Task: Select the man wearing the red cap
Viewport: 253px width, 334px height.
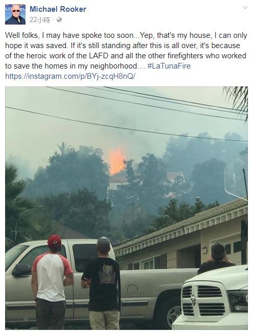Action: (52, 282)
